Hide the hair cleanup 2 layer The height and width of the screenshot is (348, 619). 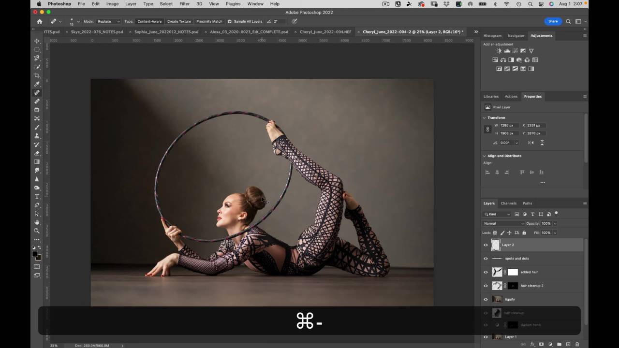(486, 286)
